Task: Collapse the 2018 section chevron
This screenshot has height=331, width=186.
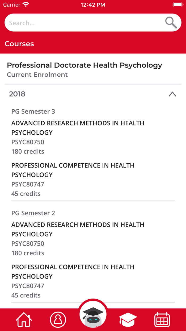Action: (172, 94)
